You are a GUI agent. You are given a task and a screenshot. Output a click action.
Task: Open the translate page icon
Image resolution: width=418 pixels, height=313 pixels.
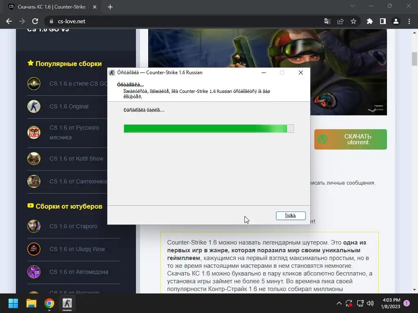point(327,21)
